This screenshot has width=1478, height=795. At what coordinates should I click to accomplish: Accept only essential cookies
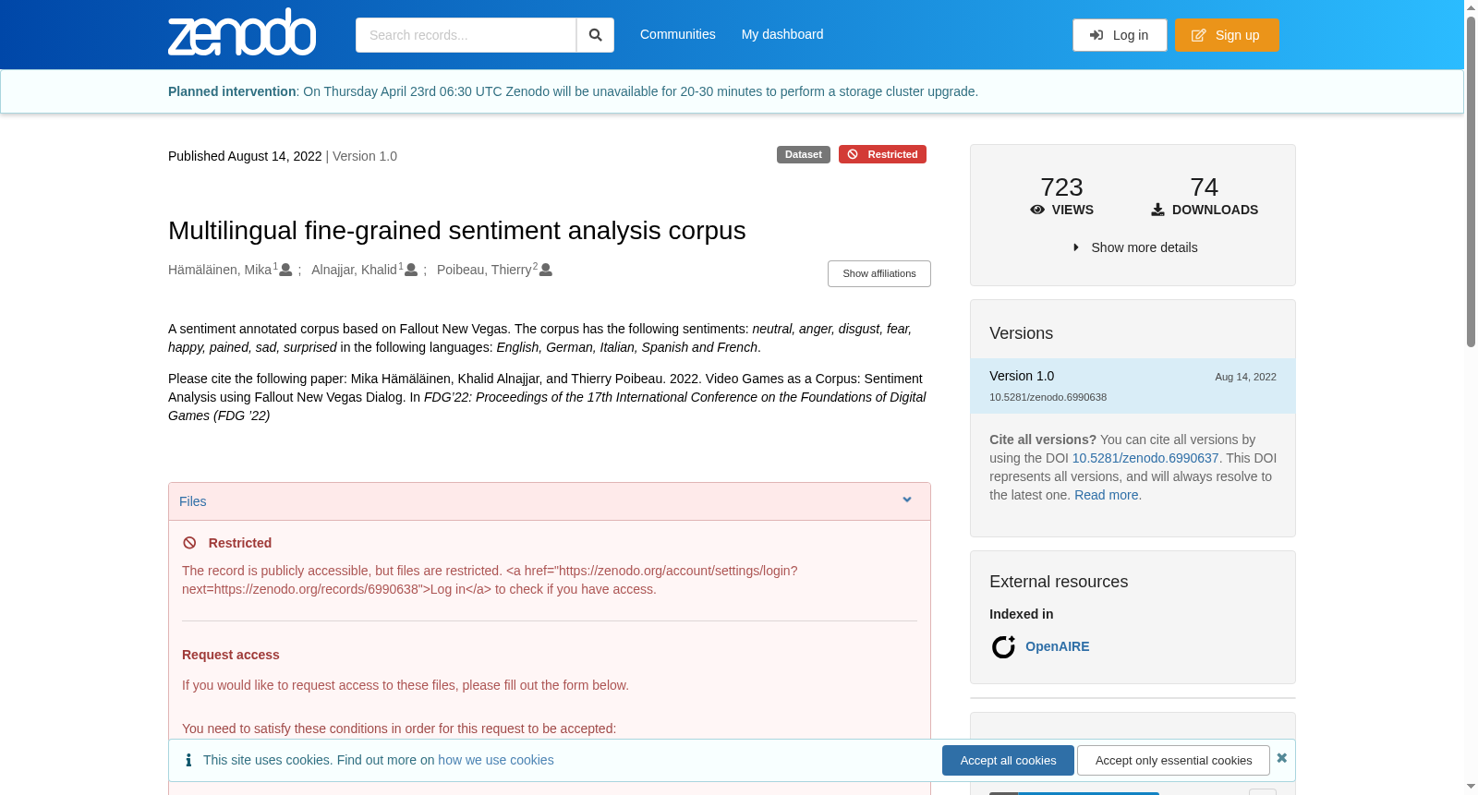1173,761
